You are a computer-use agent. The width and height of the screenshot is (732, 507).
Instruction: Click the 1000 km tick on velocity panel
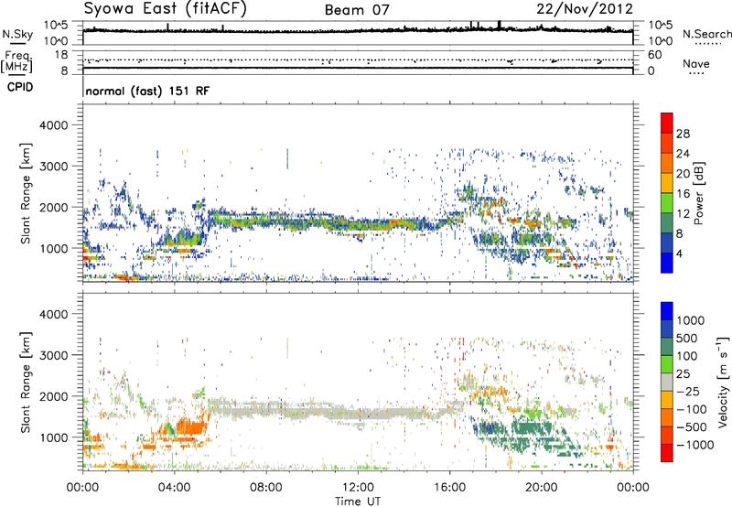pos(53,437)
